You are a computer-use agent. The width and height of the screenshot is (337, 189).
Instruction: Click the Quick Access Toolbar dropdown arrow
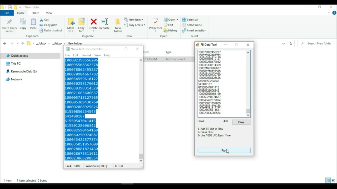(20, 7)
